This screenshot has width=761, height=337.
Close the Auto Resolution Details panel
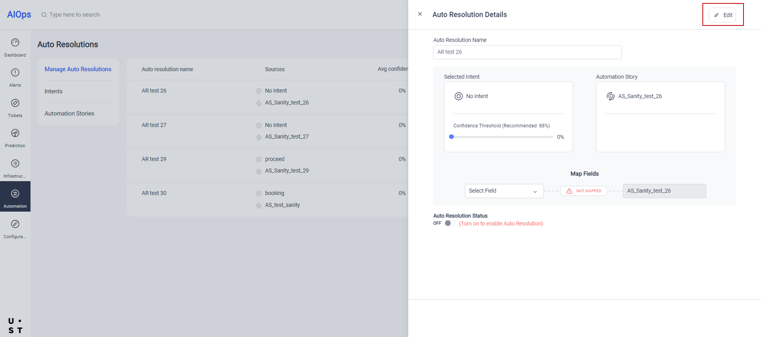[420, 14]
